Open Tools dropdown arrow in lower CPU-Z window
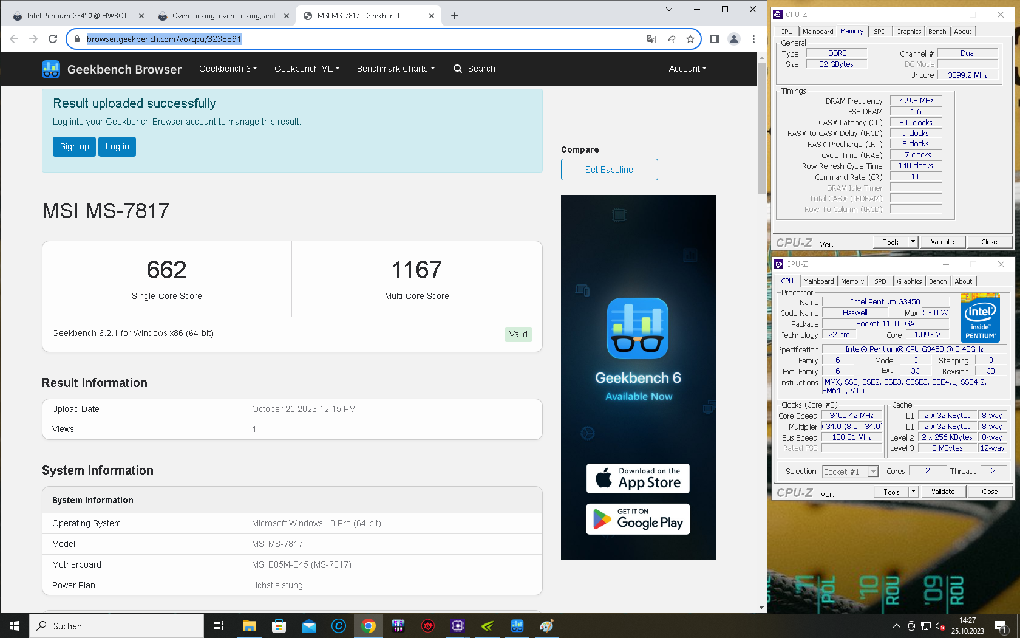 pyautogui.click(x=913, y=492)
